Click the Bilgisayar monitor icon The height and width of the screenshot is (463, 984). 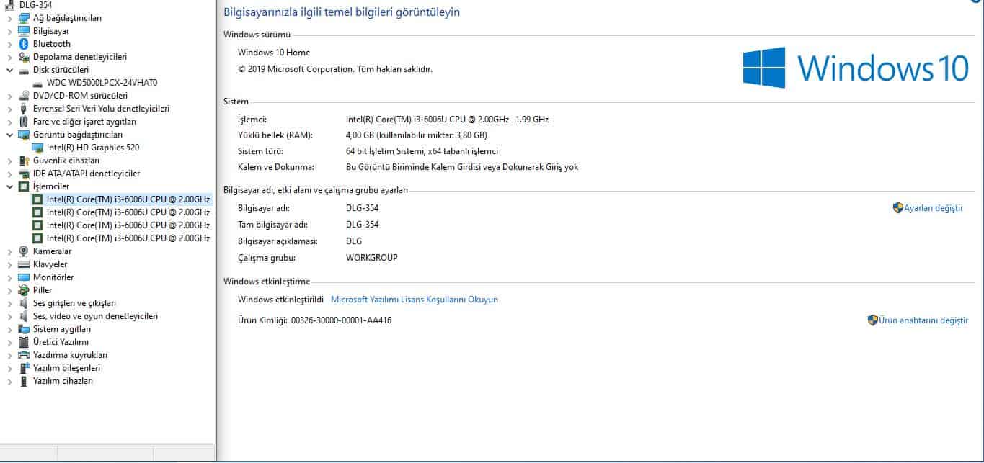24,31
